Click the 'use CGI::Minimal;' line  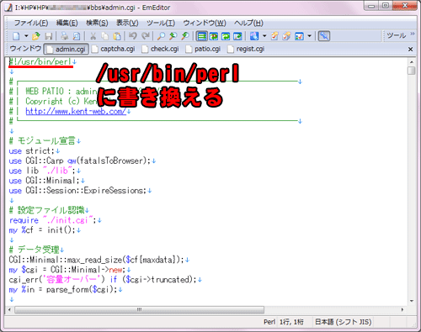click(44, 181)
